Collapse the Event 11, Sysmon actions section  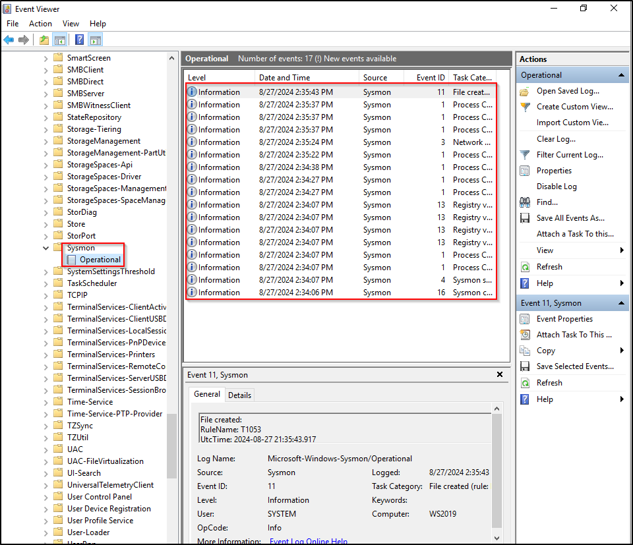(x=621, y=303)
